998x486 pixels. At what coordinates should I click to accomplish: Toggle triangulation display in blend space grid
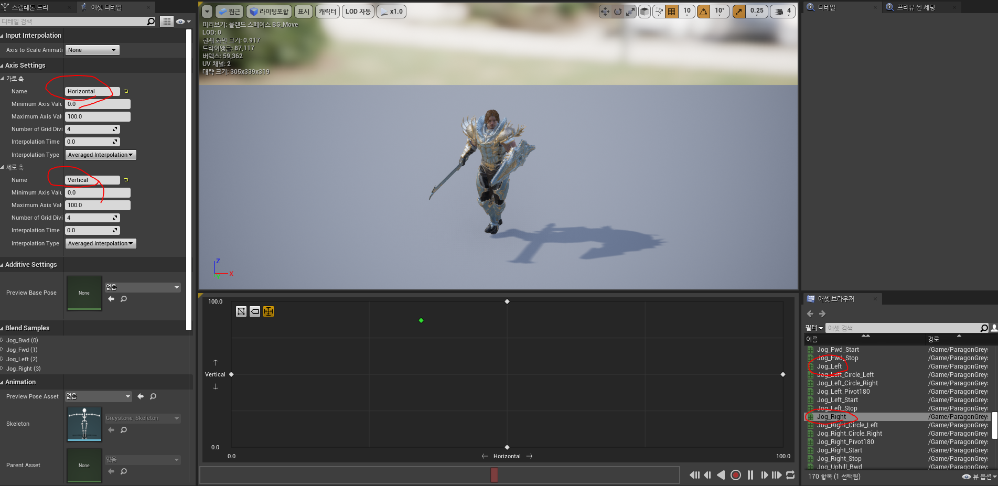point(241,311)
